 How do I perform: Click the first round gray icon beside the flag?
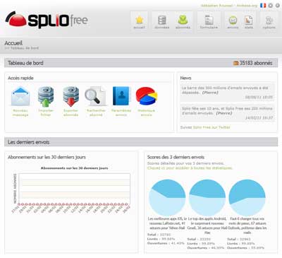[271, 5]
